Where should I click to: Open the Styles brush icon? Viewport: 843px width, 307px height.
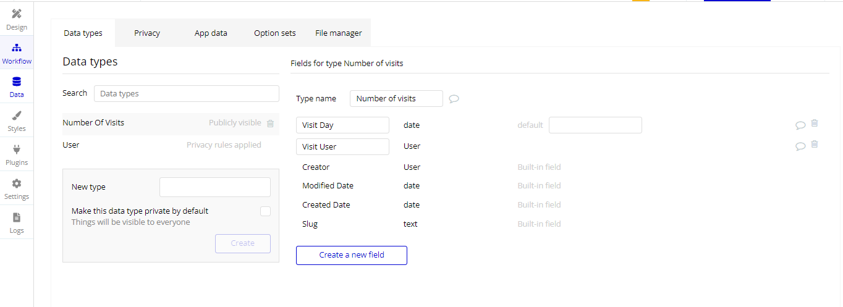coord(17,116)
